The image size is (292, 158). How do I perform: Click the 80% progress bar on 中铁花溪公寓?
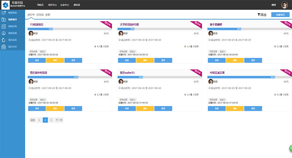tap(250, 77)
